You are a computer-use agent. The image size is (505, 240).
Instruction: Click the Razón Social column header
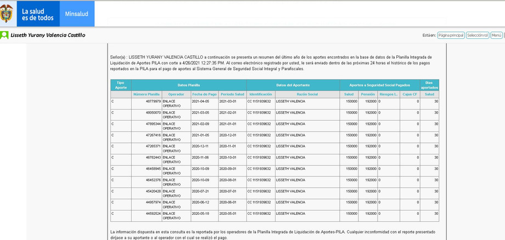307,94
